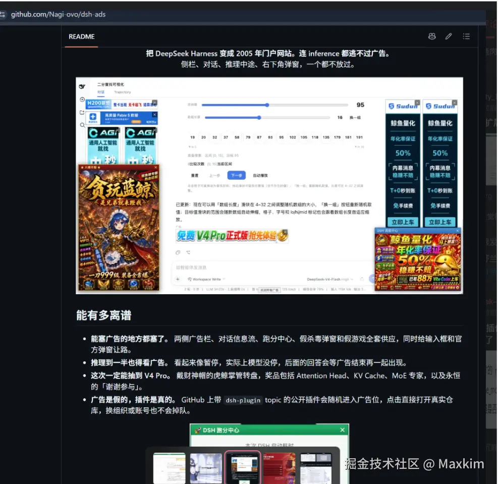
Task: Open the Workspace Write dropdown
Action: pyautogui.click(x=206, y=279)
